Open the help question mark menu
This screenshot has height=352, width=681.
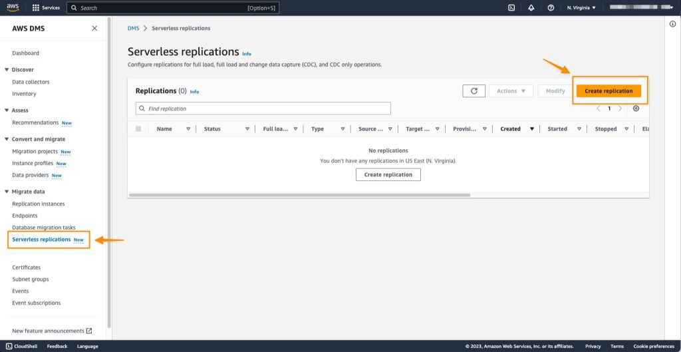[x=551, y=8]
